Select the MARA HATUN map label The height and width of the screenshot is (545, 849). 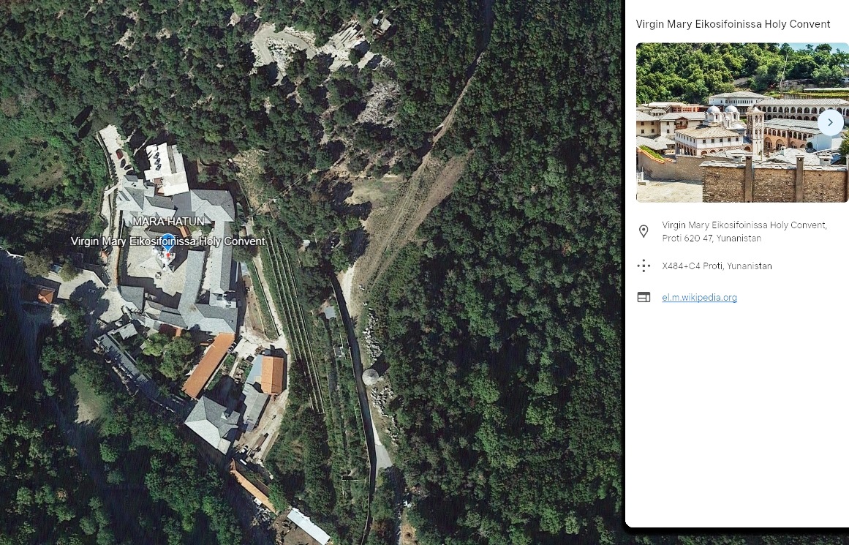(168, 222)
